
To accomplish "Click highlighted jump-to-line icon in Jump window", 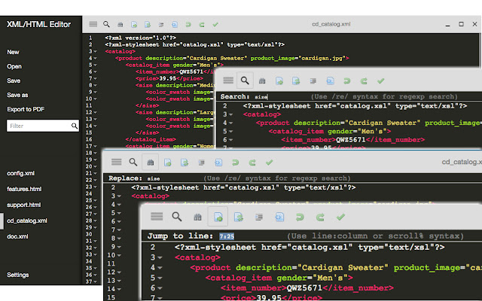I will point(218,217).
